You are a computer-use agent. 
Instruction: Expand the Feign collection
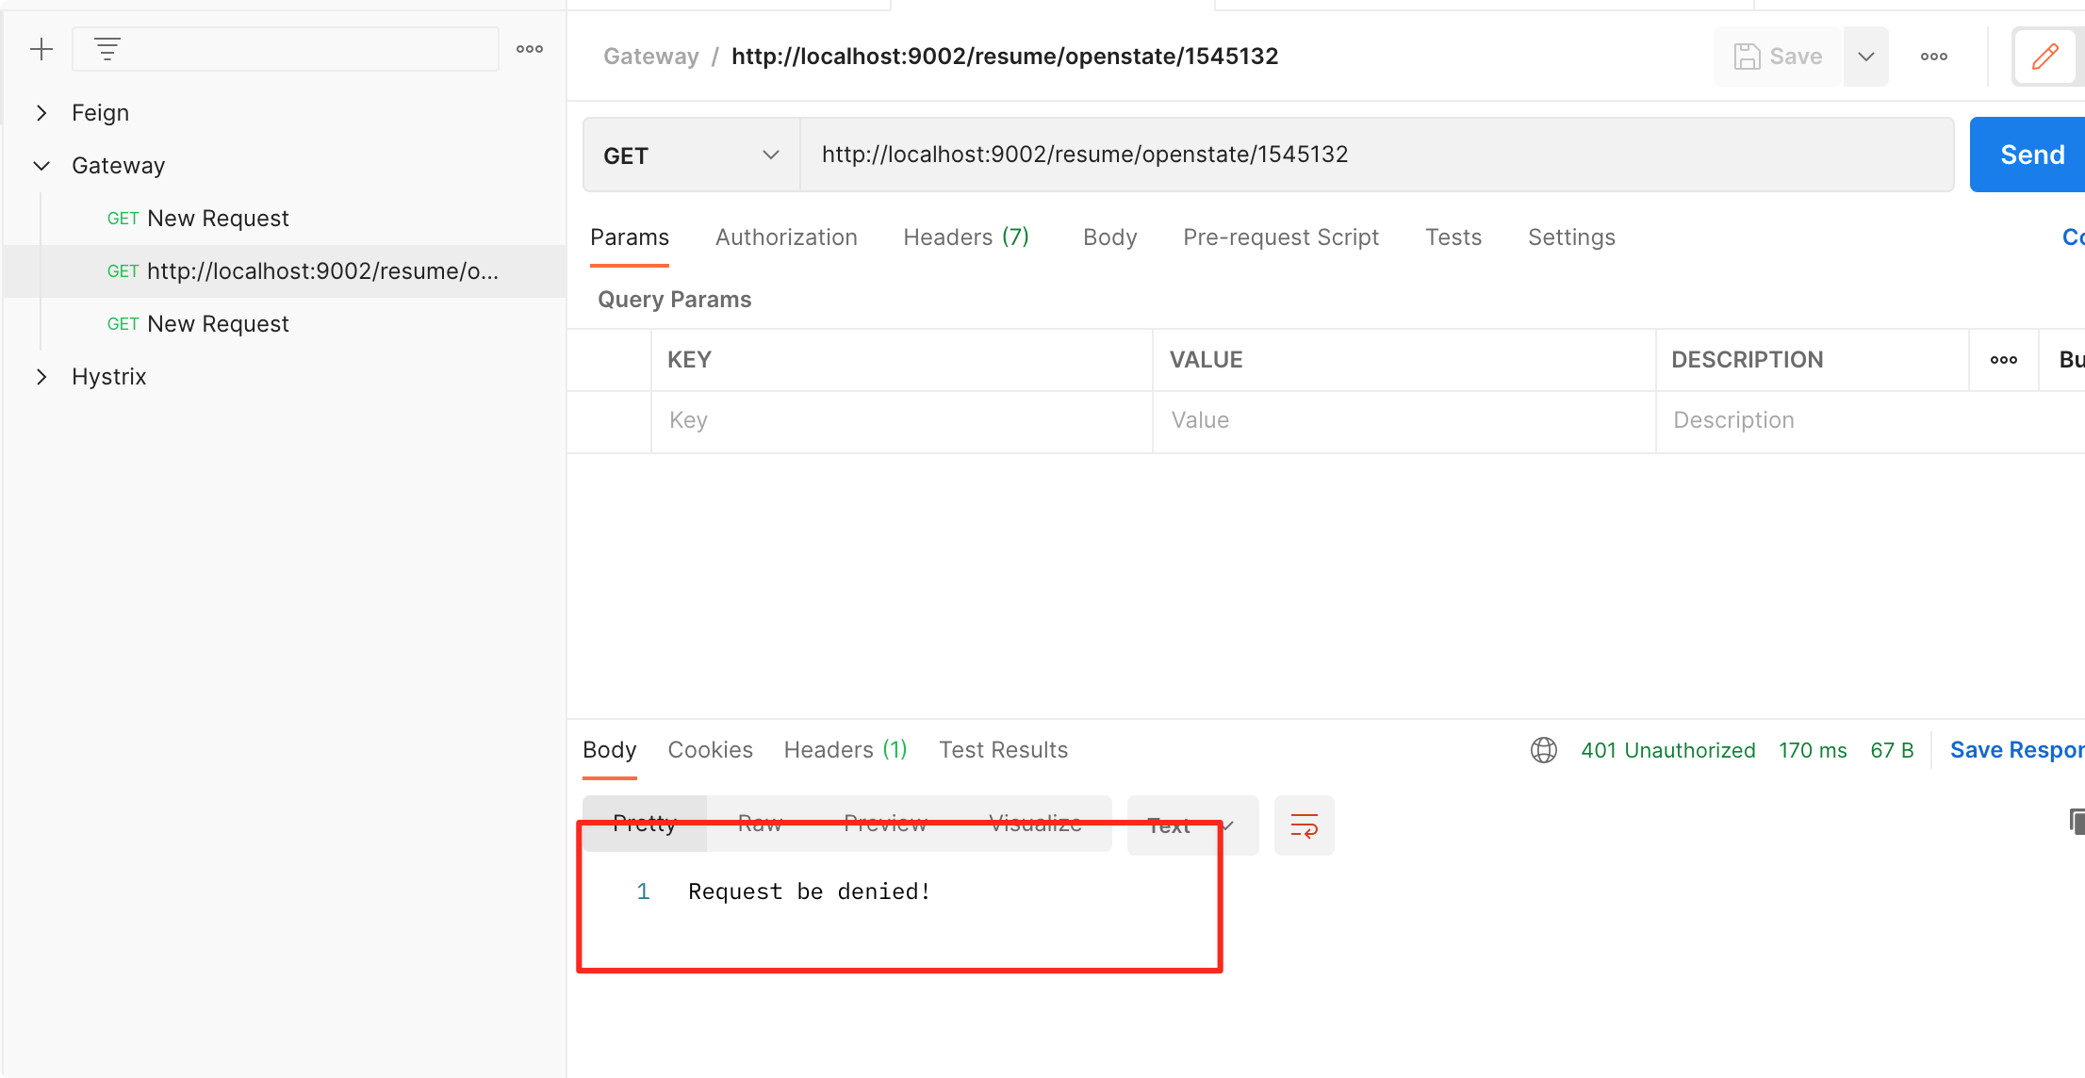(x=41, y=113)
